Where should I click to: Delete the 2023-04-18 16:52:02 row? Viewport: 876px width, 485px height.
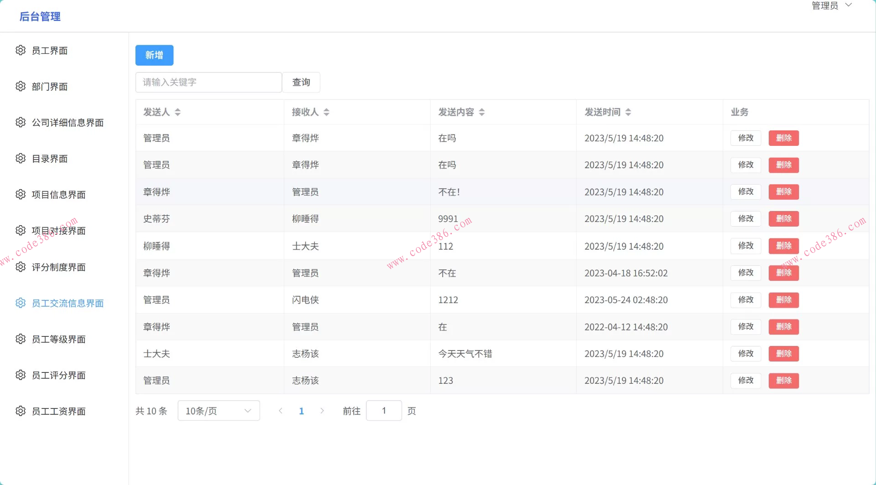tap(784, 273)
